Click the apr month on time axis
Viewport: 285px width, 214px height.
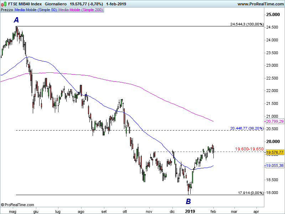(256, 212)
